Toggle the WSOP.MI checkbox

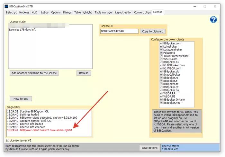pyautogui.click(x=161, y=97)
